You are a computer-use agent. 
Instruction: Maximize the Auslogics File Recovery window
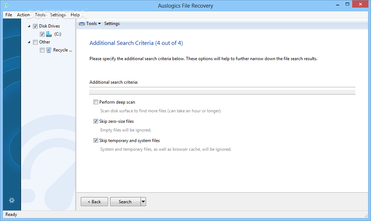[347, 4]
